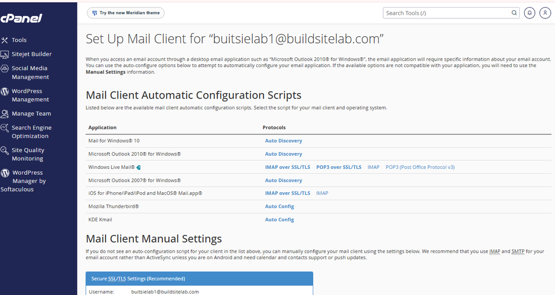
Task: Click the WordPress Manager by Softaculous icon
Action: click(x=5, y=173)
